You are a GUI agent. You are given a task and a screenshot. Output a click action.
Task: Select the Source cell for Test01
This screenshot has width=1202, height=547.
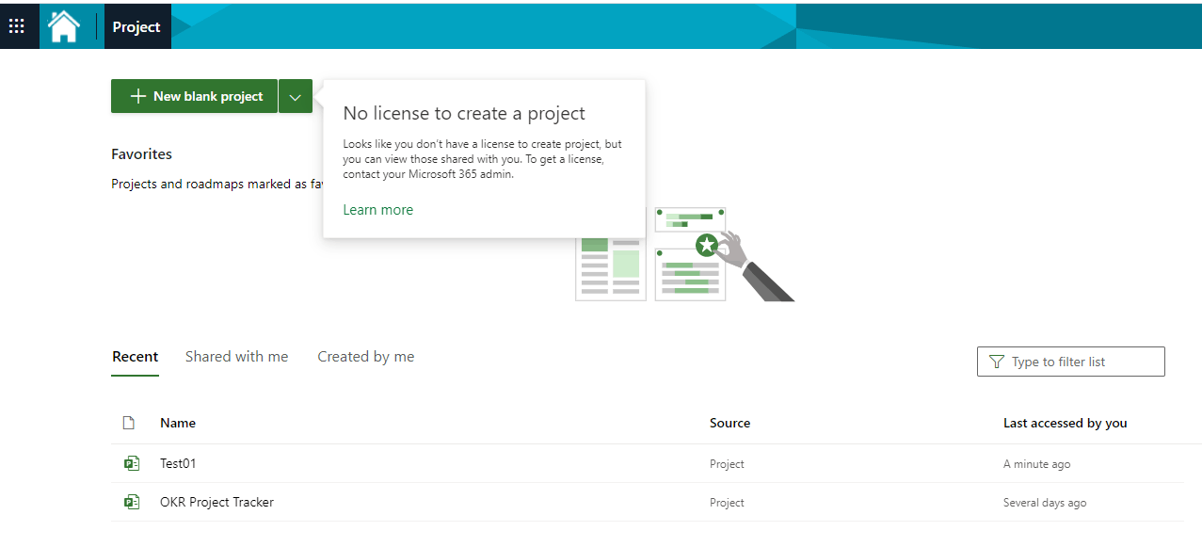[727, 464]
